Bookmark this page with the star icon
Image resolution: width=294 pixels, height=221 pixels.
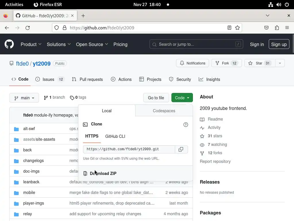237,28
